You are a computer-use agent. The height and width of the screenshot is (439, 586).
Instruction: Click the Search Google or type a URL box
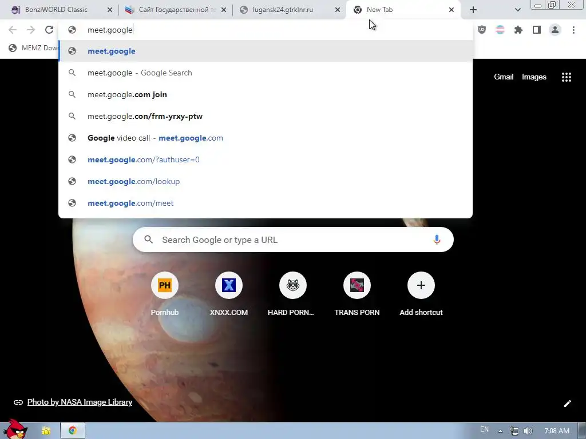[x=293, y=240]
